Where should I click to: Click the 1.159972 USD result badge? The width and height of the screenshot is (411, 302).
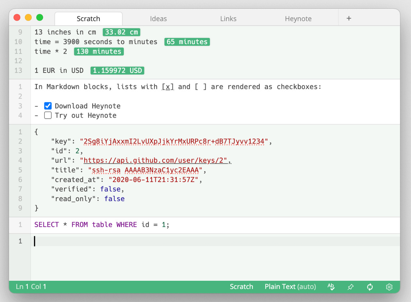(117, 71)
